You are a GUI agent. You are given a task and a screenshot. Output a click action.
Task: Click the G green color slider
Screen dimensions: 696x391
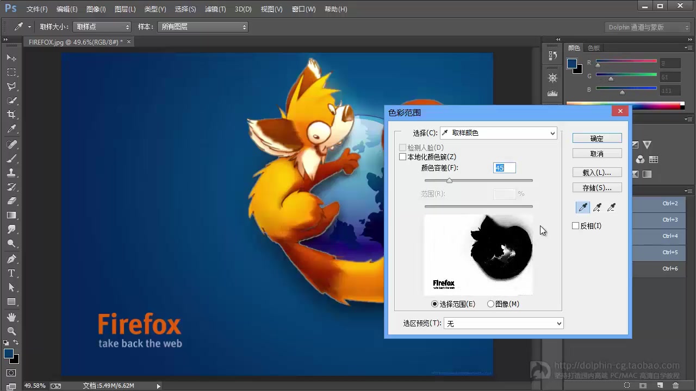[626, 75]
